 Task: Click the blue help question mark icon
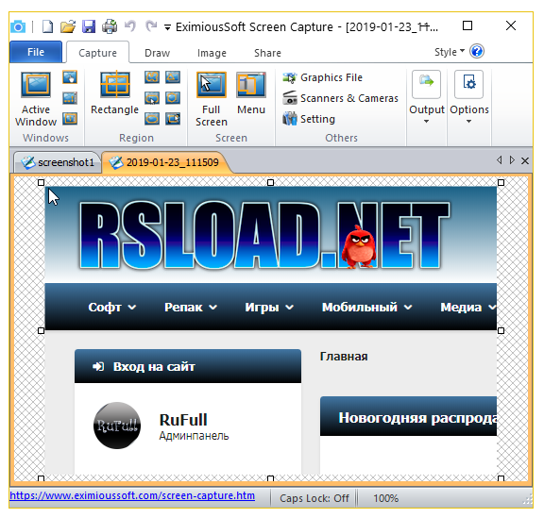click(477, 51)
